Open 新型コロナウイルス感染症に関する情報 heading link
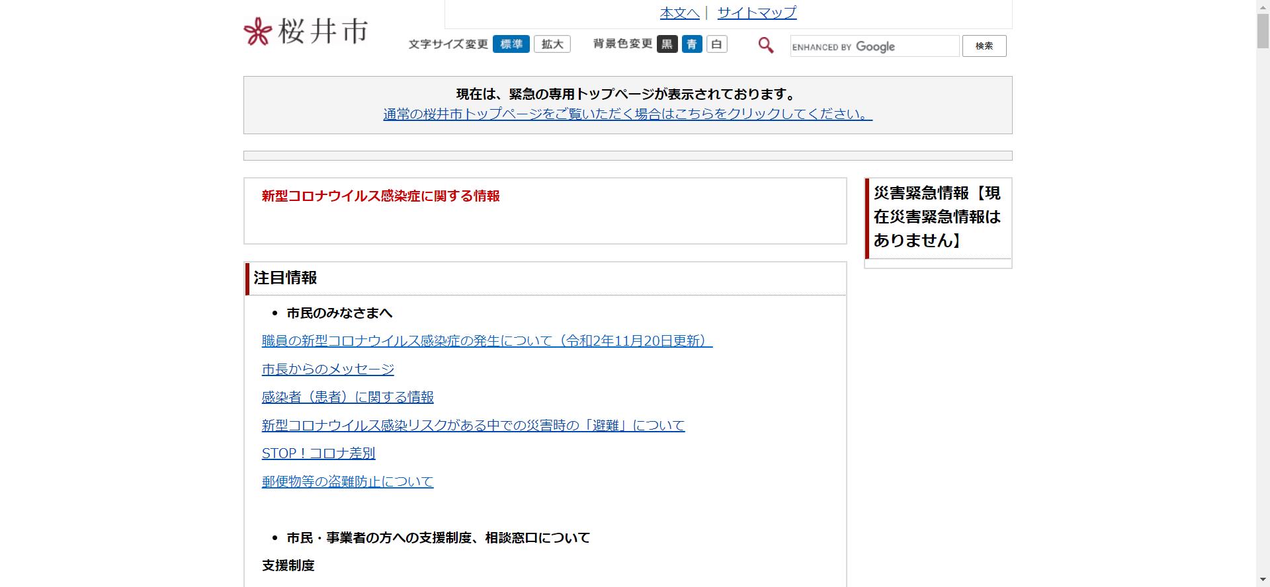1270x587 pixels. pos(380,196)
